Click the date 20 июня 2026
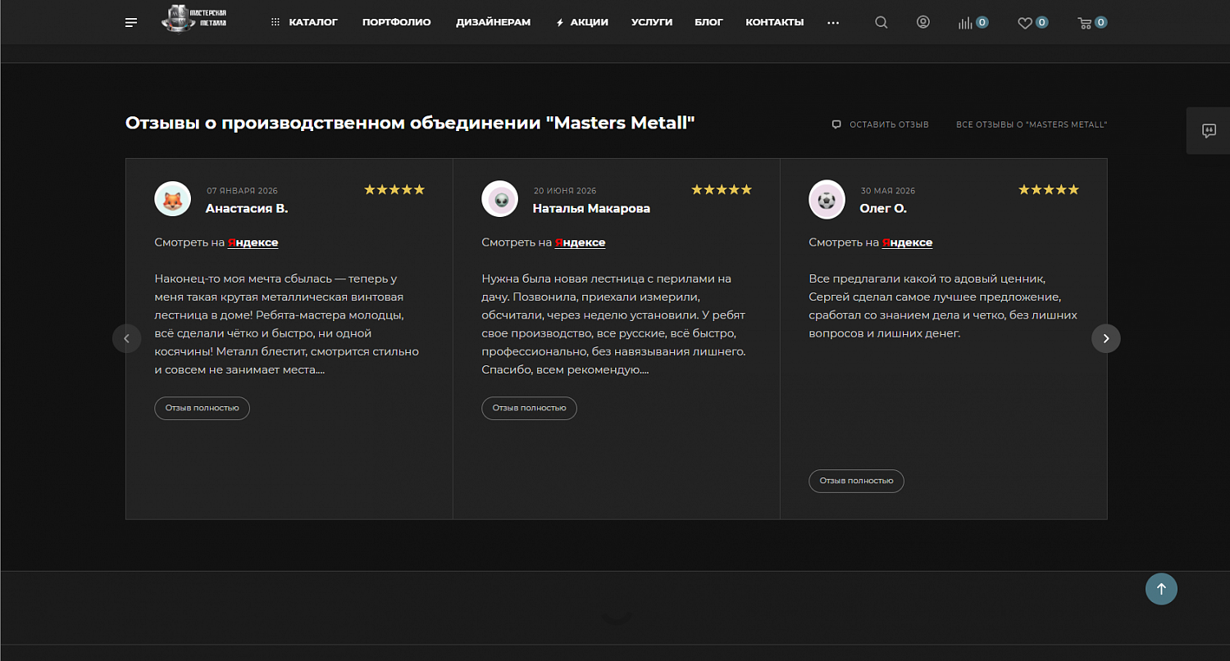The height and width of the screenshot is (661, 1230). coord(565,191)
